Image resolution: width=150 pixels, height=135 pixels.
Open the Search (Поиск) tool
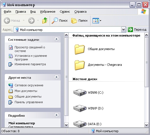point(60,21)
